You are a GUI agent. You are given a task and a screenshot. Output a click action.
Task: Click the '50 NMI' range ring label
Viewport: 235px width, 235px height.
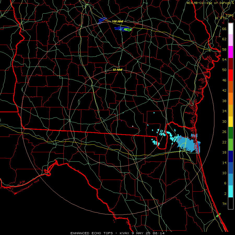click(118, 70)
